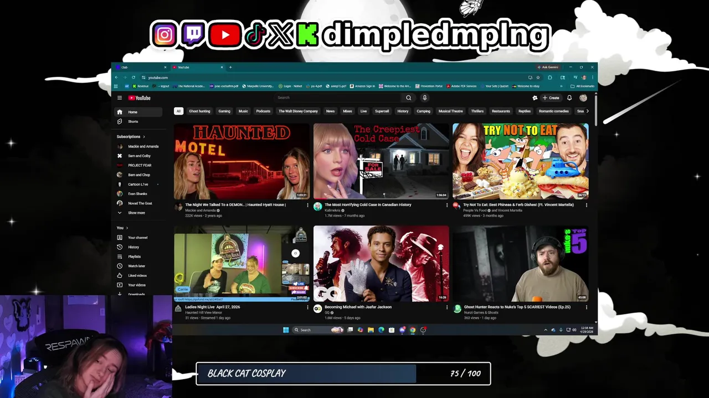
Task: Open PROJECT FEAR subscription
Action: 138,165
